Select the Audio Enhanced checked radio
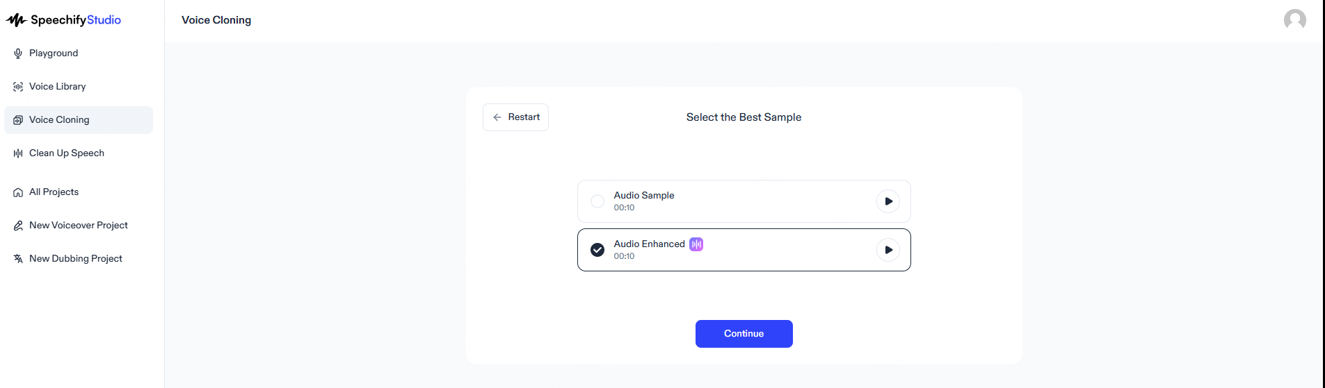This screenshot has width=1325, height=388. pos(597,250)
